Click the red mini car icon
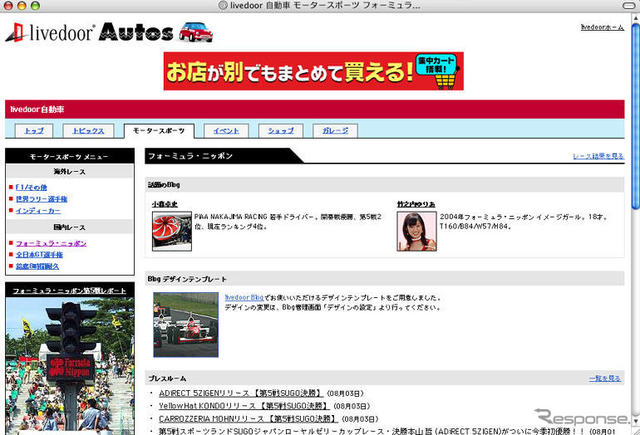 [196, 32]
